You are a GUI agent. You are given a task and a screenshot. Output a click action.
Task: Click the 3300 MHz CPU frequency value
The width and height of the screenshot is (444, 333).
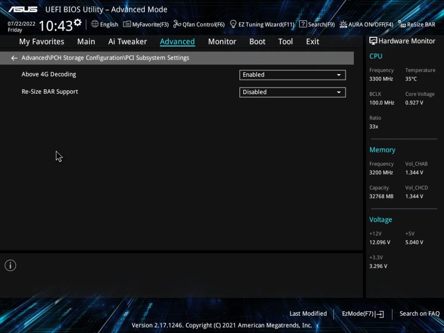(381, 79)
